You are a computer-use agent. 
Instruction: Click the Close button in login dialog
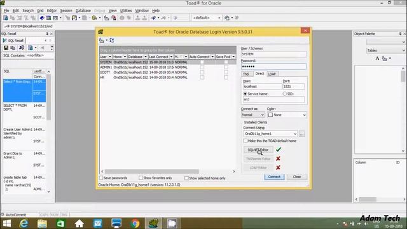pyautogui.click(x=297, y=177)
